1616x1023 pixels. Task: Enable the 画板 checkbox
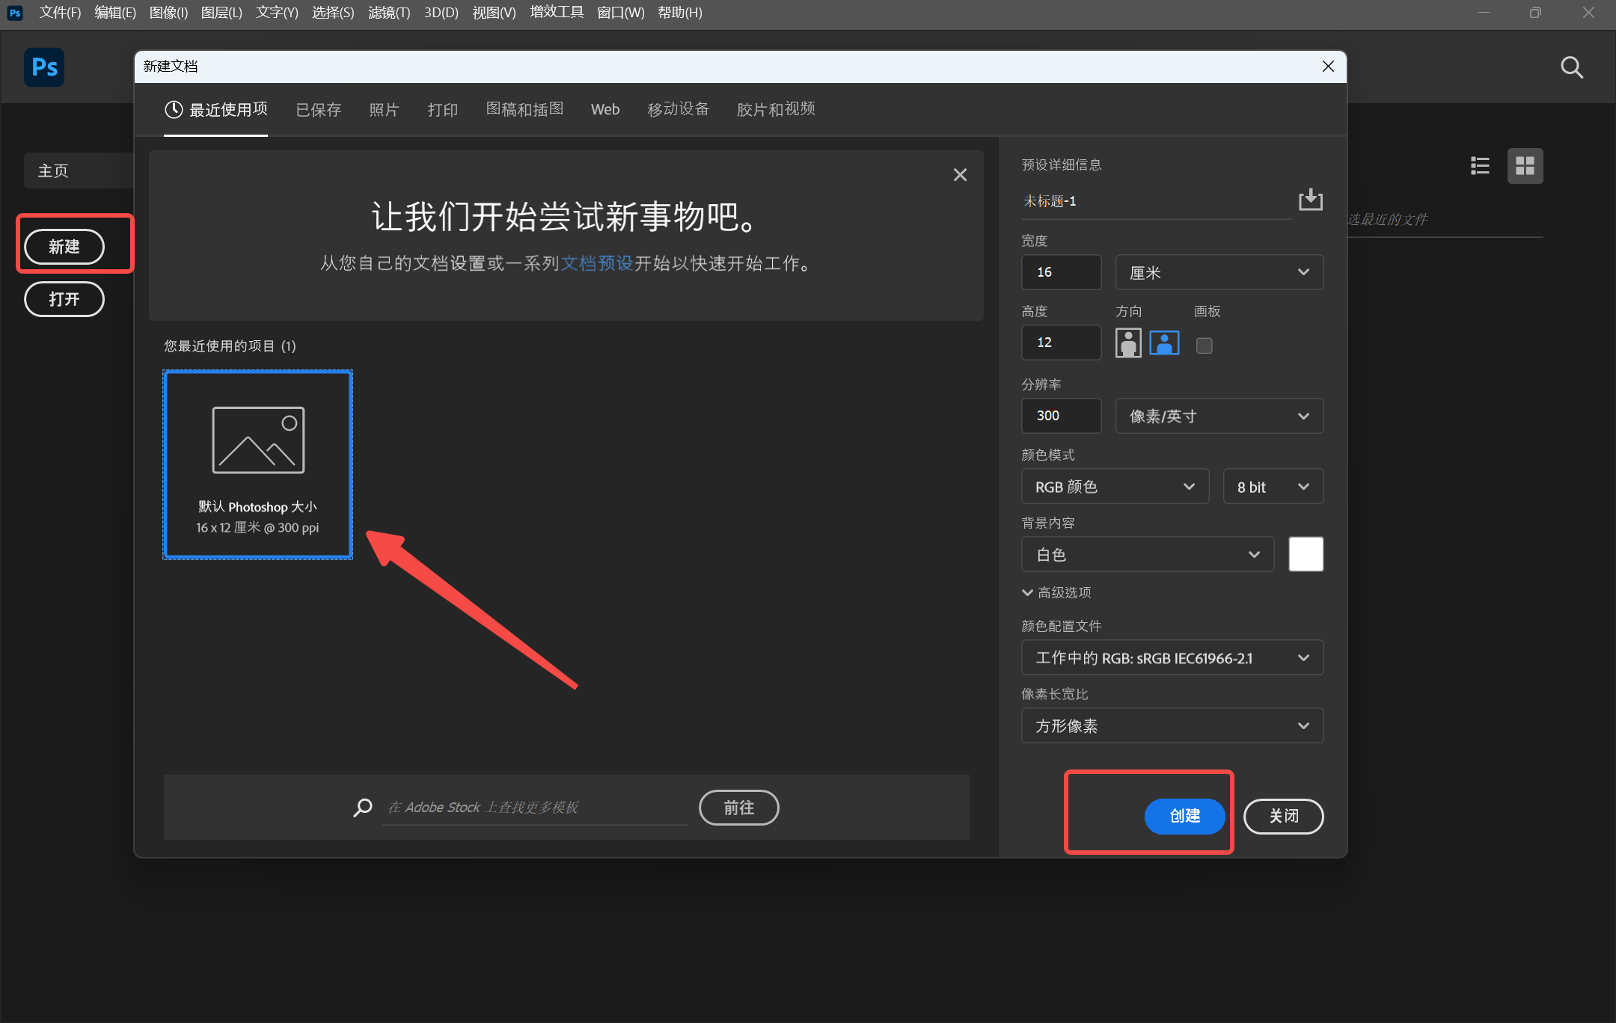click(x=1204, y=345)
